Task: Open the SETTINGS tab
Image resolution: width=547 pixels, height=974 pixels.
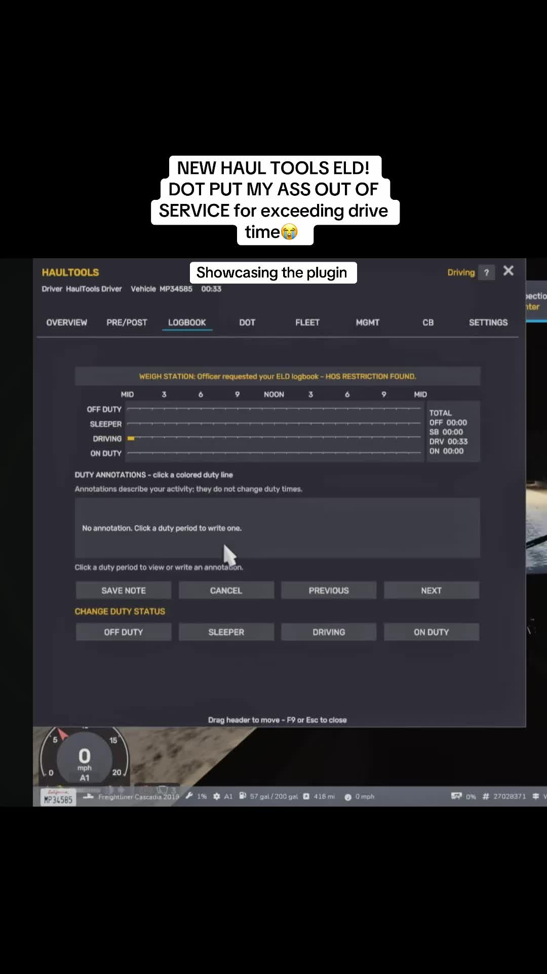Action: tap(488, 323)
